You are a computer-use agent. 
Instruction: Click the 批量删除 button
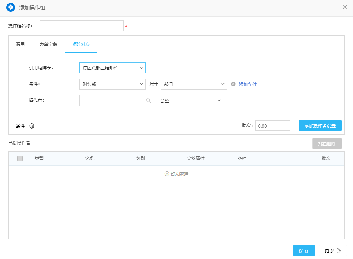(327, 143)
